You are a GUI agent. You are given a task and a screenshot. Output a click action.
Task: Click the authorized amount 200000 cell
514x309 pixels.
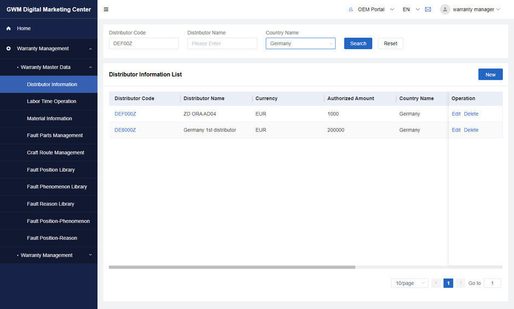coord(336,130)
